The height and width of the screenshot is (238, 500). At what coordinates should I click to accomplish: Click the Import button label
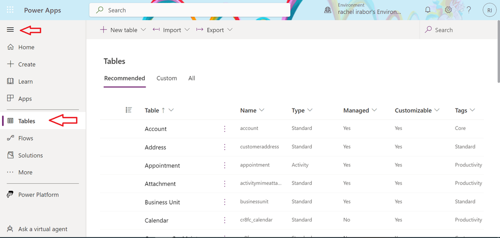click(172, 30)
